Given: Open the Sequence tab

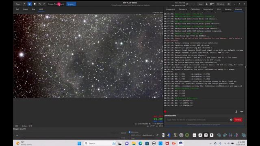Looking at the screenshot, I should pos(183,9).
